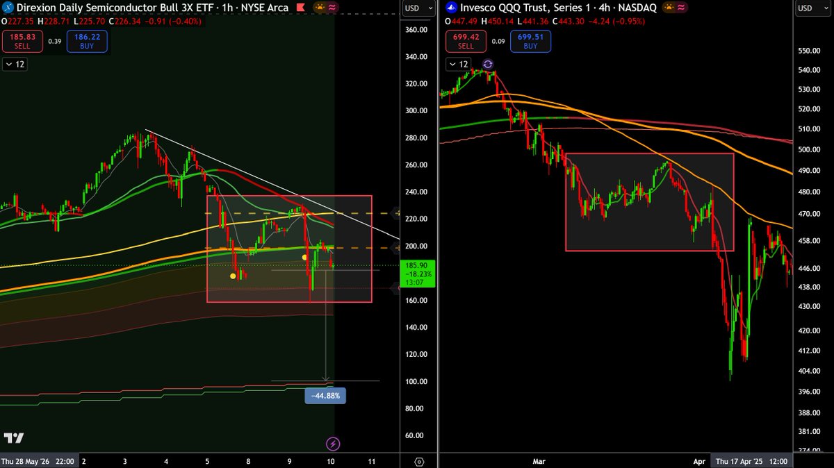Click the green 185.90 current price label

tap(417, 274)
